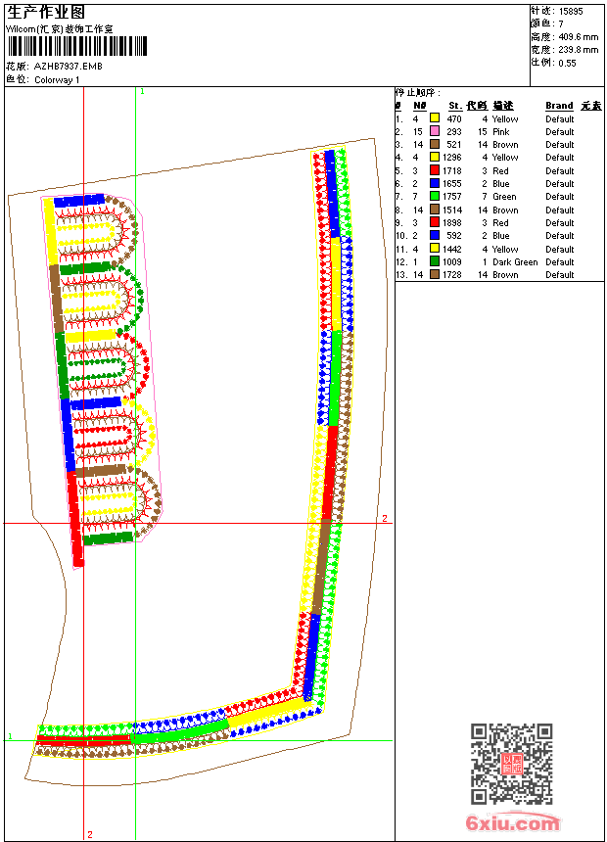Click the red number 2 marker on right
The image size is (607, 842).
click(385, 518)
